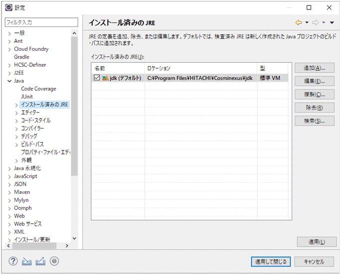The image size is (341, 275).
Task: Click the 名前 column header
Action: point(118,68)
